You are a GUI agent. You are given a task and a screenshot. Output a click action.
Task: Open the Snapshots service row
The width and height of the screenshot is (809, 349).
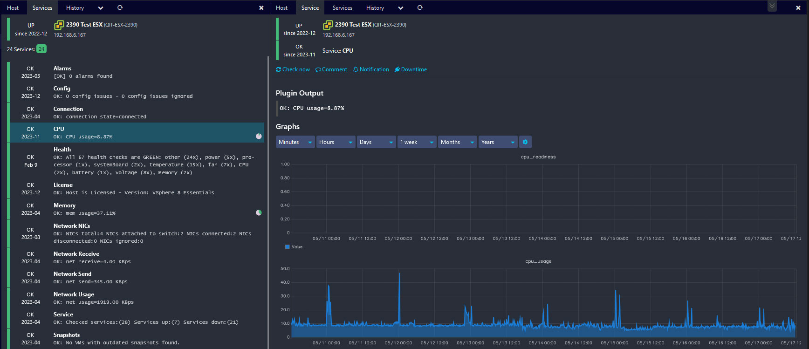136,339
